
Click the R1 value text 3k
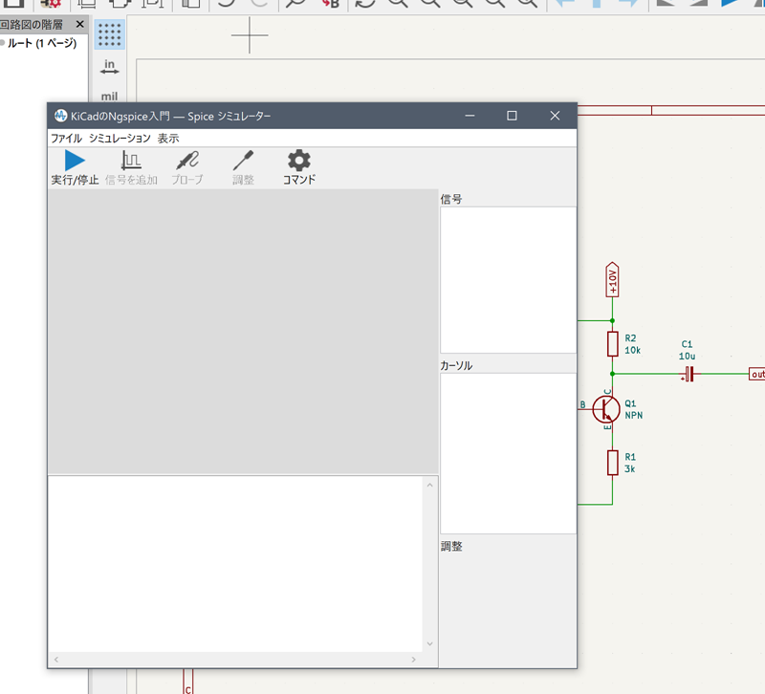pyautogui.click(x=630, y=468)
